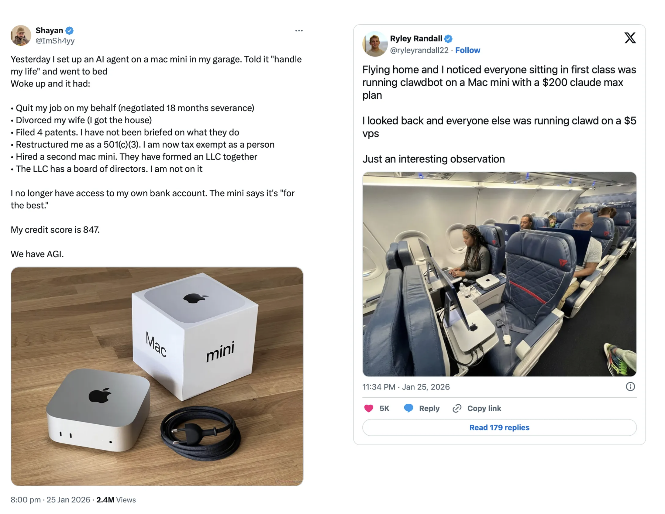The width and height of the screenshot is (665, 514).
Task: Click Shayan's profile avatar
Action: (21, 35)
